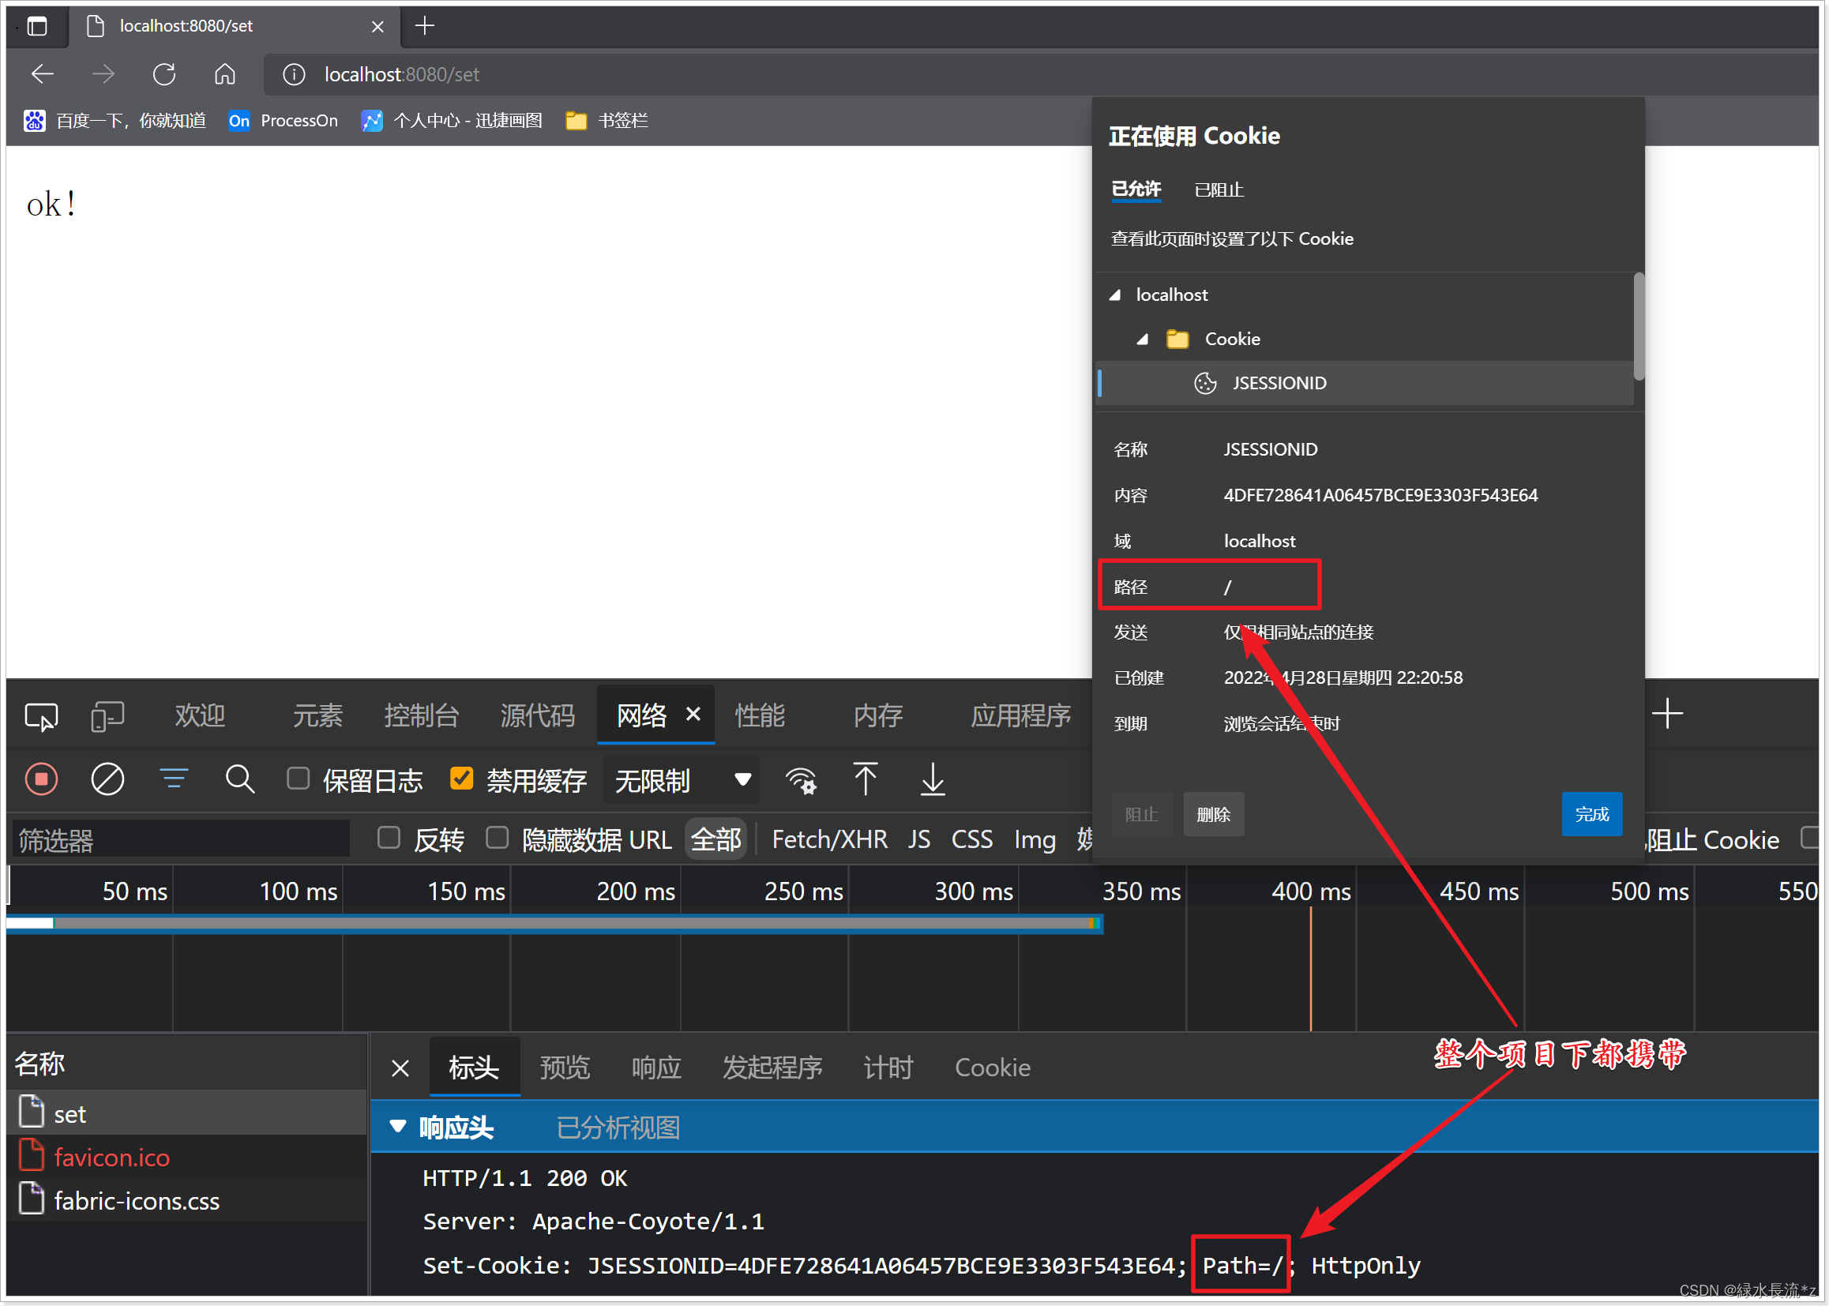
Task: Switch to the 已允许 cookie tab
Action: [x=1136, y=190]
